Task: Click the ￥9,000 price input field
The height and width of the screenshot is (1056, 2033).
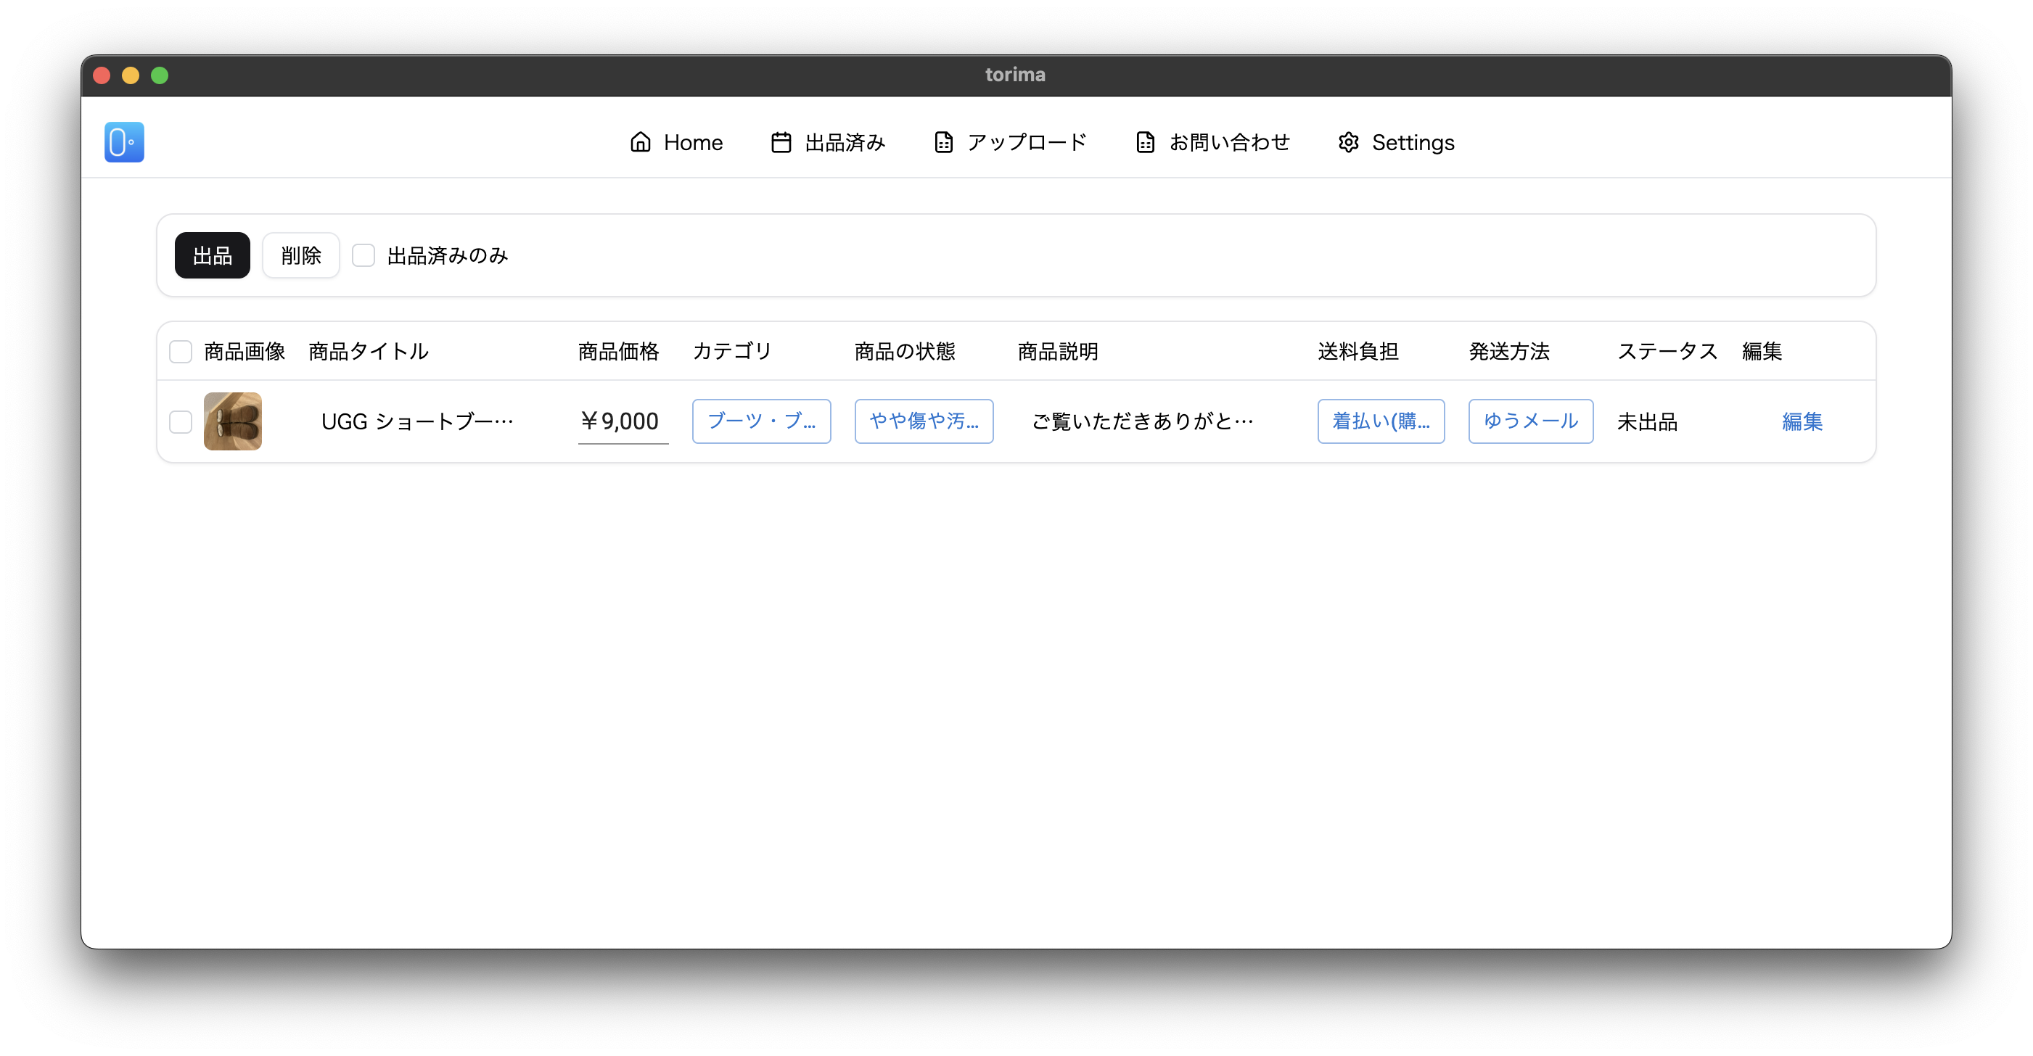Action: 622,421
